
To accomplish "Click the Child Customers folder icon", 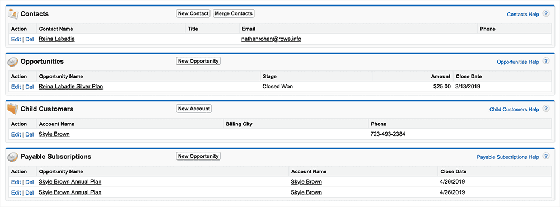I will pyautogui.click(x=13, y=109).
